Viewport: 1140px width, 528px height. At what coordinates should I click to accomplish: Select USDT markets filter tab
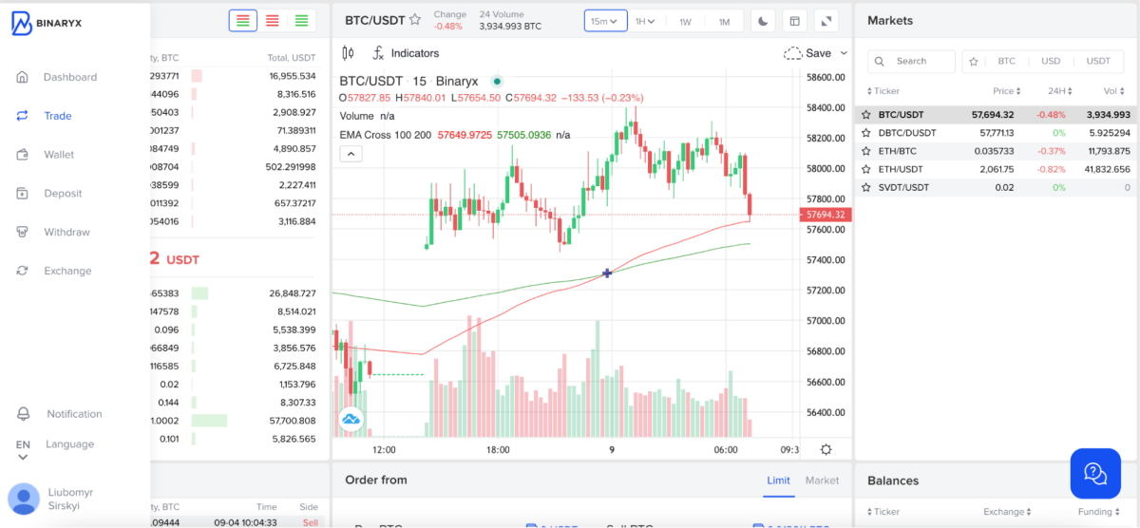tap(1098, 62)
